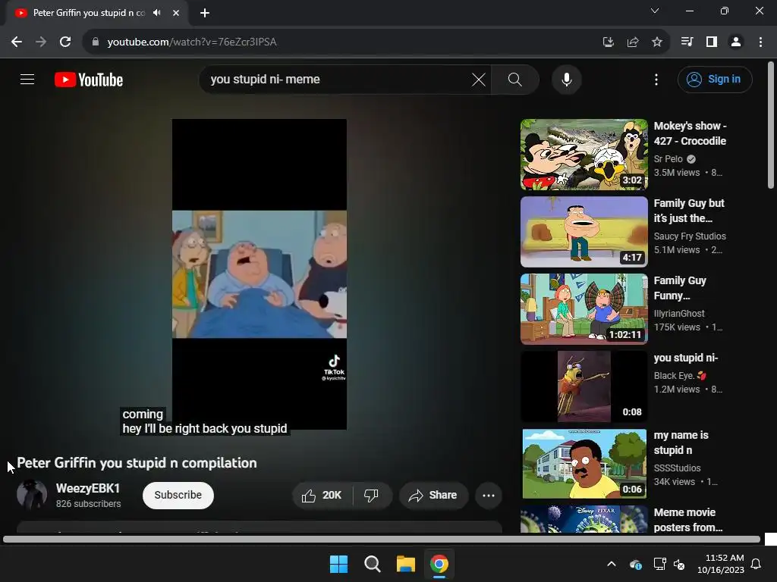Show hidden system tray icons

click(612, 564)
